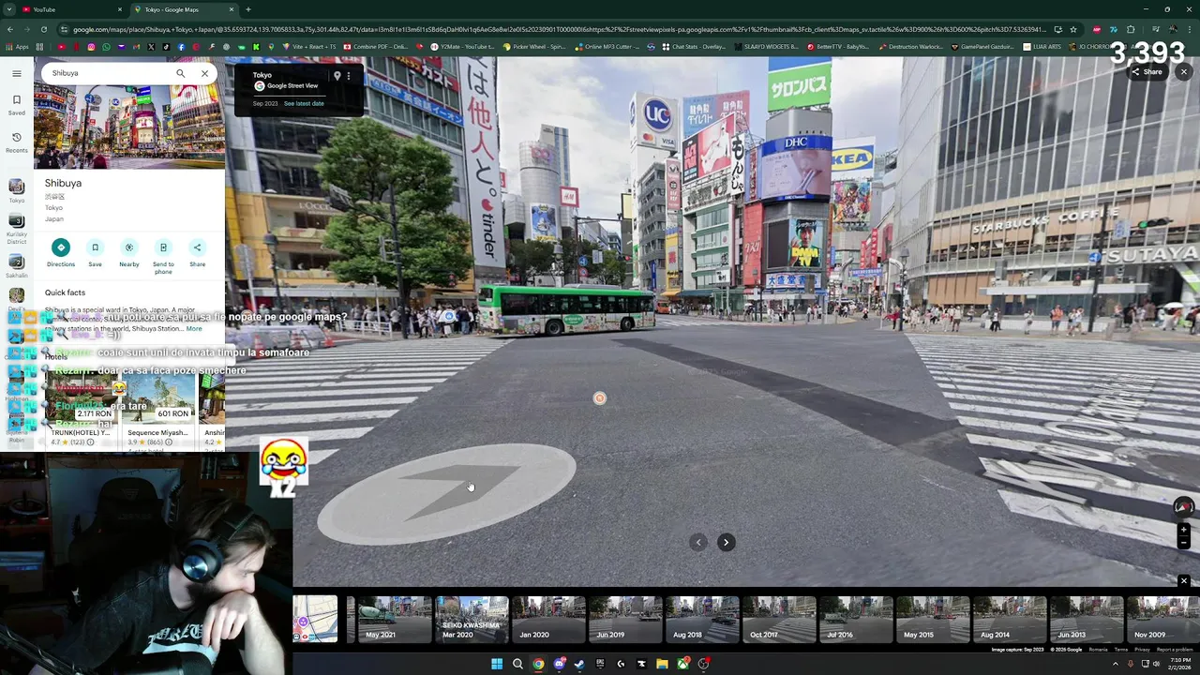
Task: Open Saved places in the sidebar
Action: click(17, 104)
